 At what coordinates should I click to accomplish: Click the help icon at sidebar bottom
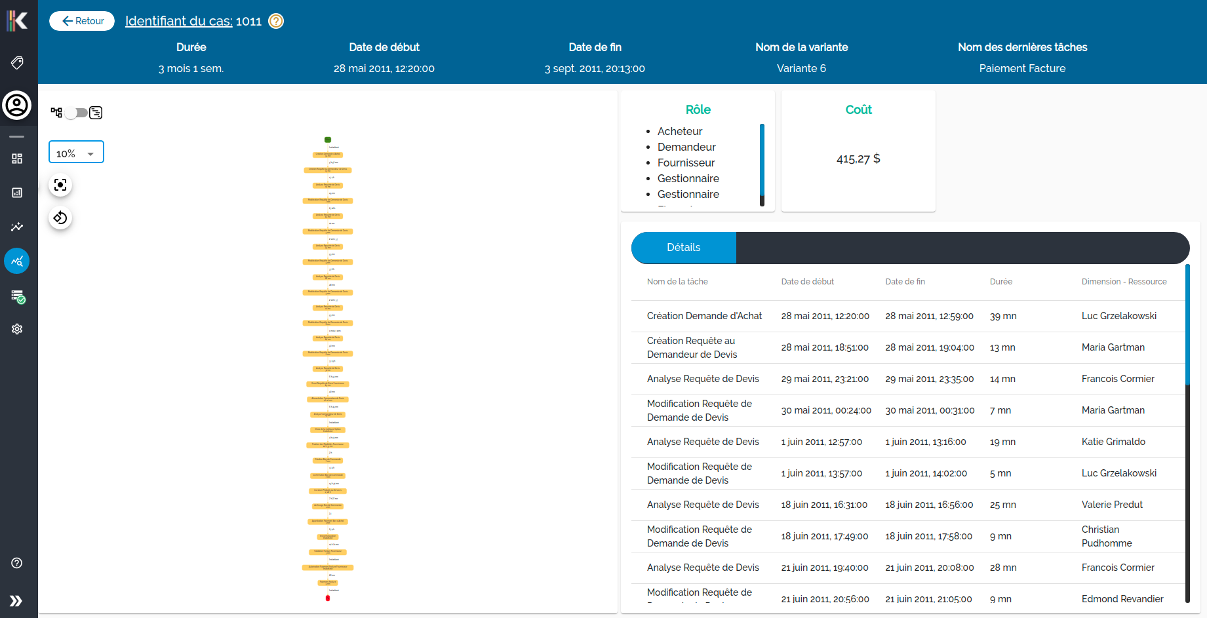pyautogui.click(x=17, y=563)
